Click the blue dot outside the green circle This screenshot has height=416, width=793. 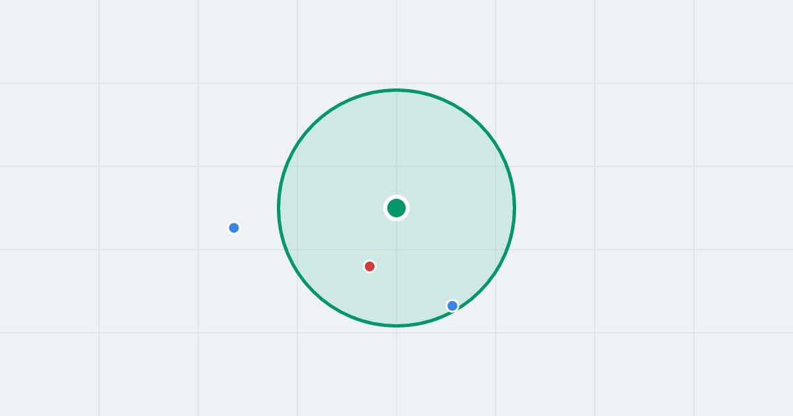(x=234, y=228)
